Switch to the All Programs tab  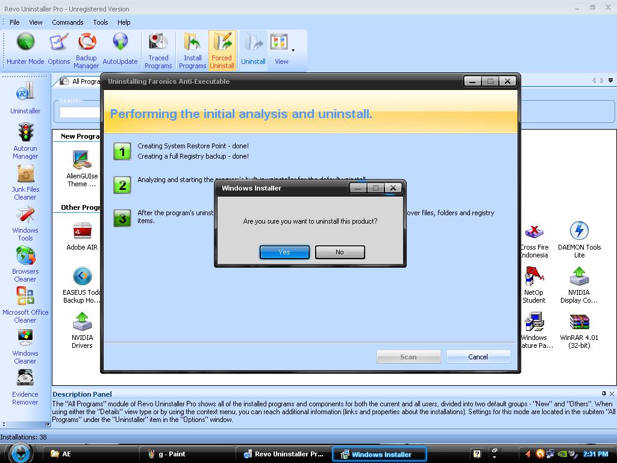click(x=80, y=81)
